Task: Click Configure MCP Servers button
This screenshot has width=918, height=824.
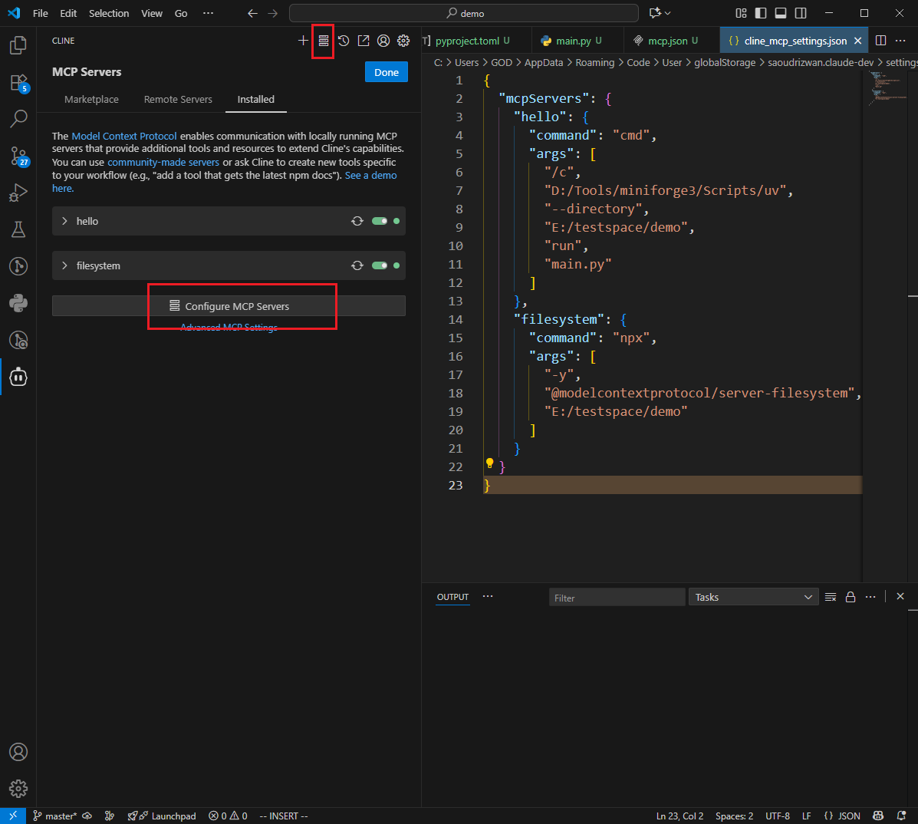Action: pyautogui.click(x=229, y=305)
